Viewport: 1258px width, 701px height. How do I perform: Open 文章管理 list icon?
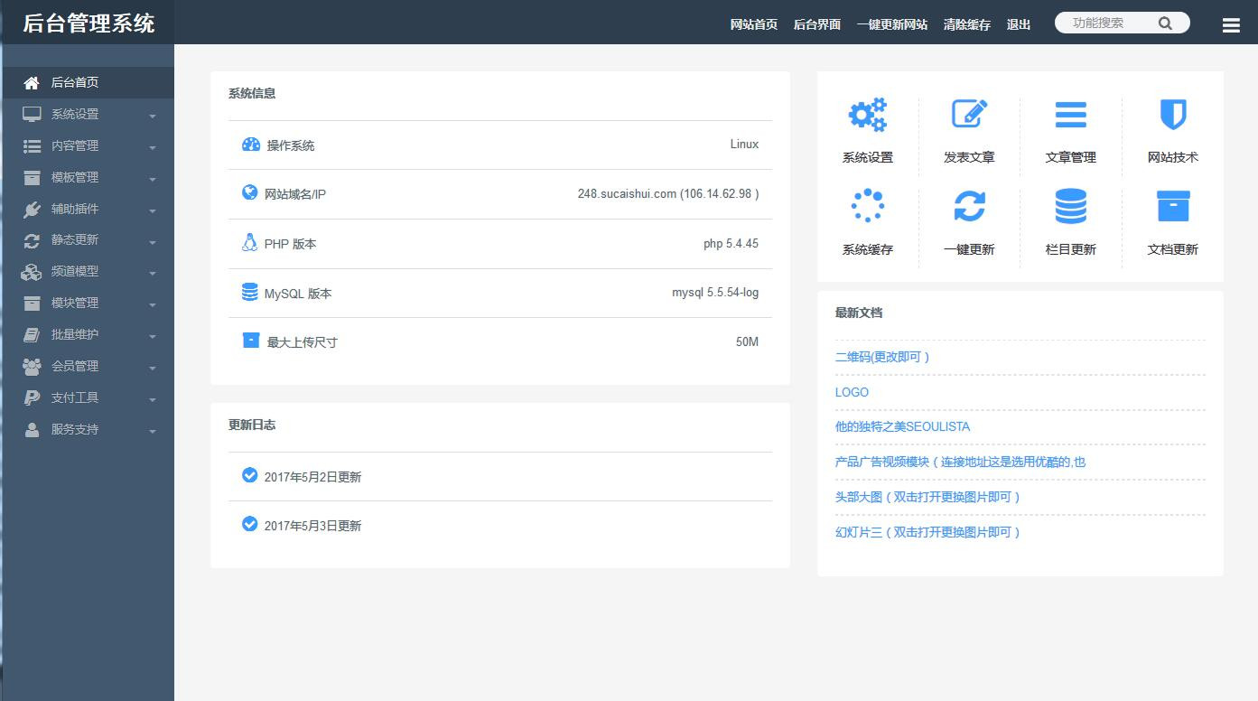click(x=1070, y=116)
